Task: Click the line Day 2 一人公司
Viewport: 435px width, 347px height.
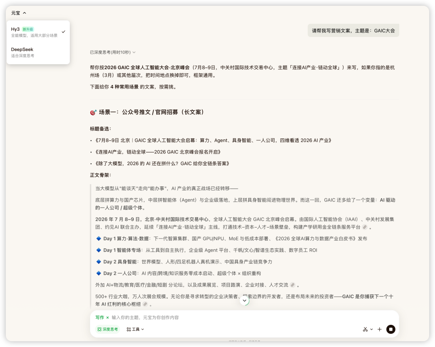Action: (179, 273)
